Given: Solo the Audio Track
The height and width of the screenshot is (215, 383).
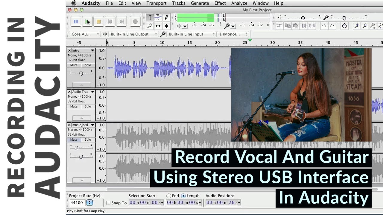Looking at the screenshot, I should (88, 106).
